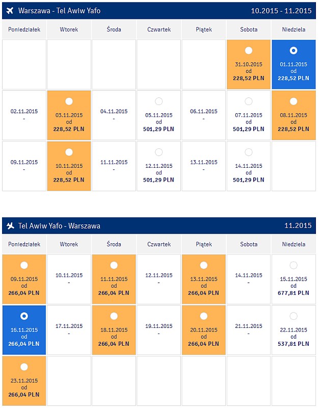This screenshot has height=408, width=319.
Task: Choose the 05.11.2015 outbound flight for 501,29 PLN
Action: 158,101
